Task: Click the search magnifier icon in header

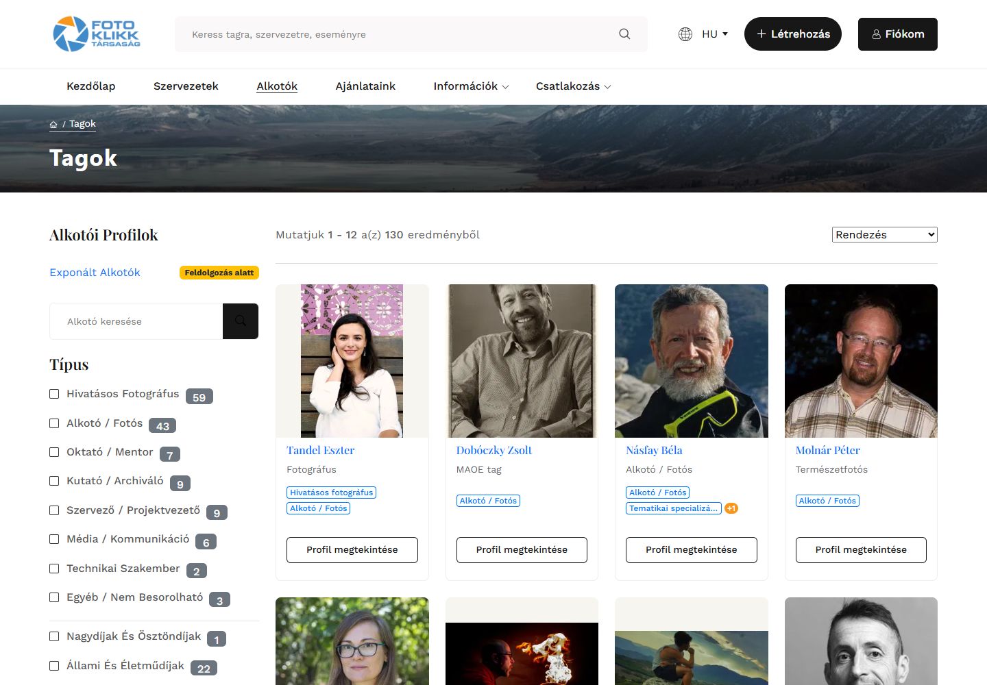Action: click(x=624, y=34)
